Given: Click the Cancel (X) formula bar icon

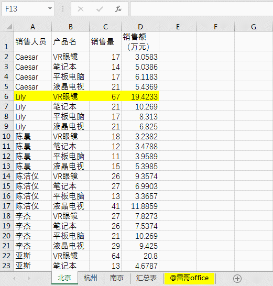Looking at the screenshot, I should pos(81,9).
